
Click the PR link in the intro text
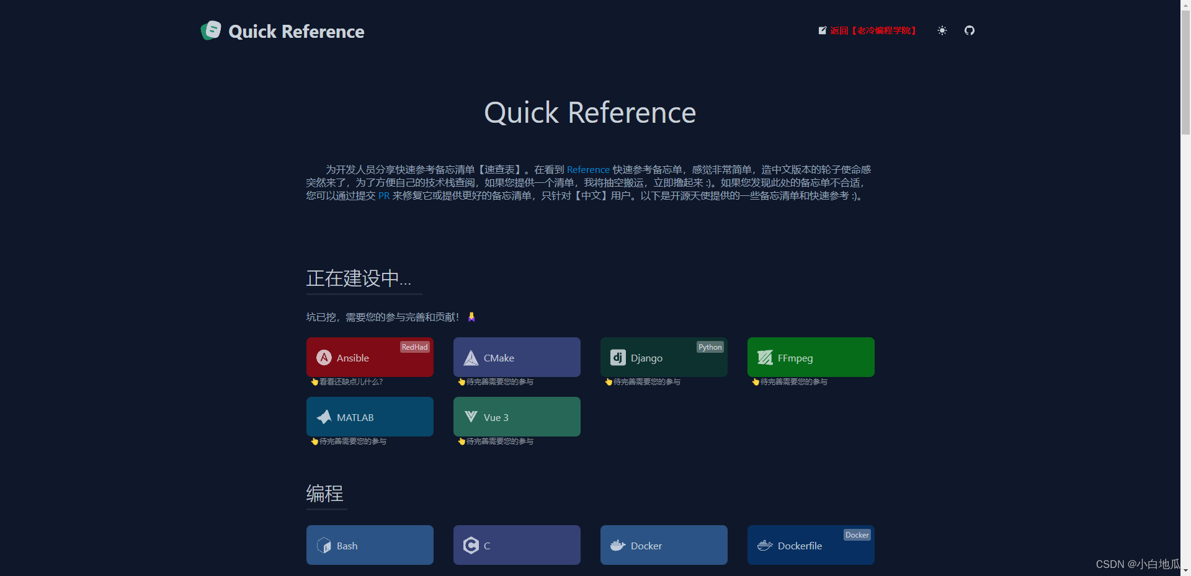point(383,195)
